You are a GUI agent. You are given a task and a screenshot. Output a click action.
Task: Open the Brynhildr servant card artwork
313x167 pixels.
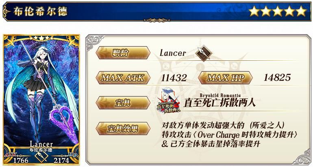point(41,100)
